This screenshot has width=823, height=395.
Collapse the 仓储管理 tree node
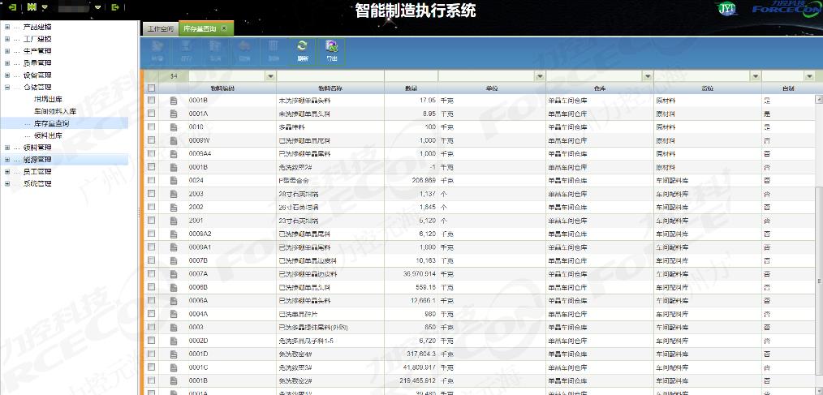pyautogui.click(x=6, y=87)
